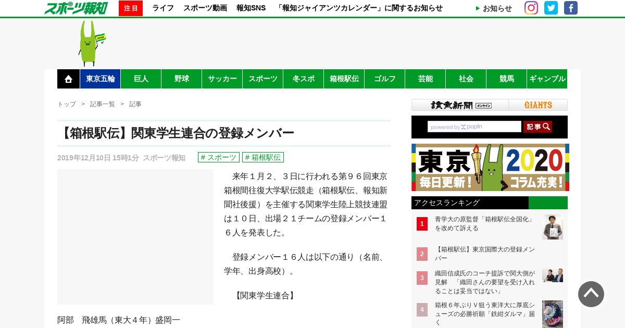
Task: Open the Facebook icon link
Action: pos(571,8)
